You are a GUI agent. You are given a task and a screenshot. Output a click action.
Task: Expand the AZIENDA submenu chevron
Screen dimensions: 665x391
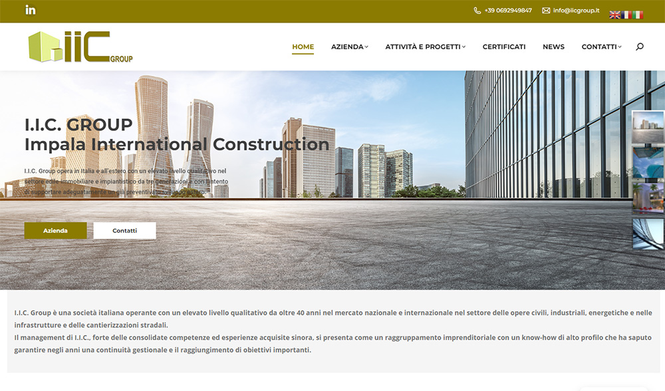(x=366, y=47)
